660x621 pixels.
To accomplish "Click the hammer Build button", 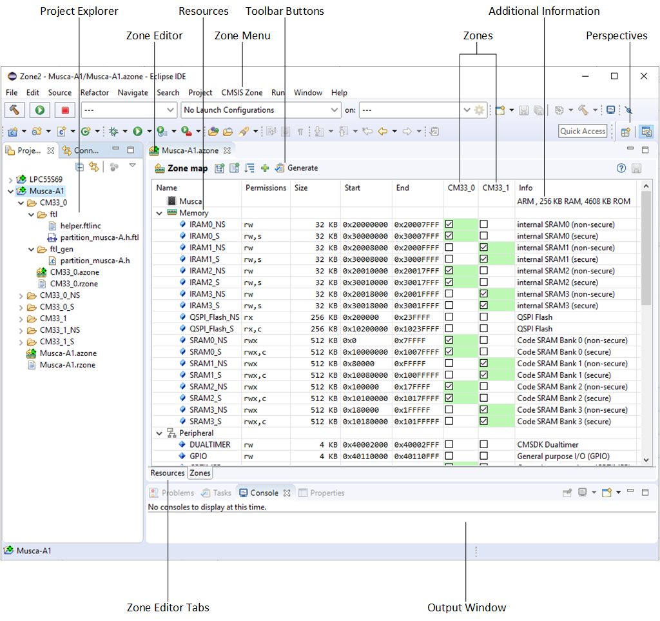I will pyautogui.click(x=14, y=110).
